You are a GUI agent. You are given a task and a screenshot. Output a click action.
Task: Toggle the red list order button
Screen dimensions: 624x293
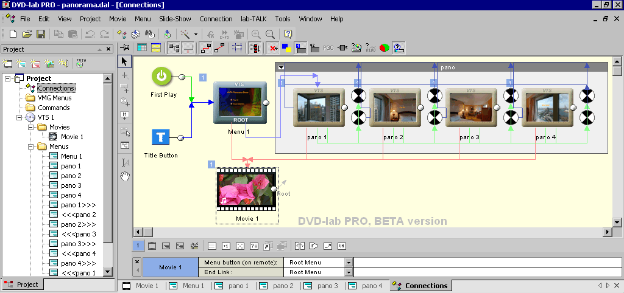(255, 48)
